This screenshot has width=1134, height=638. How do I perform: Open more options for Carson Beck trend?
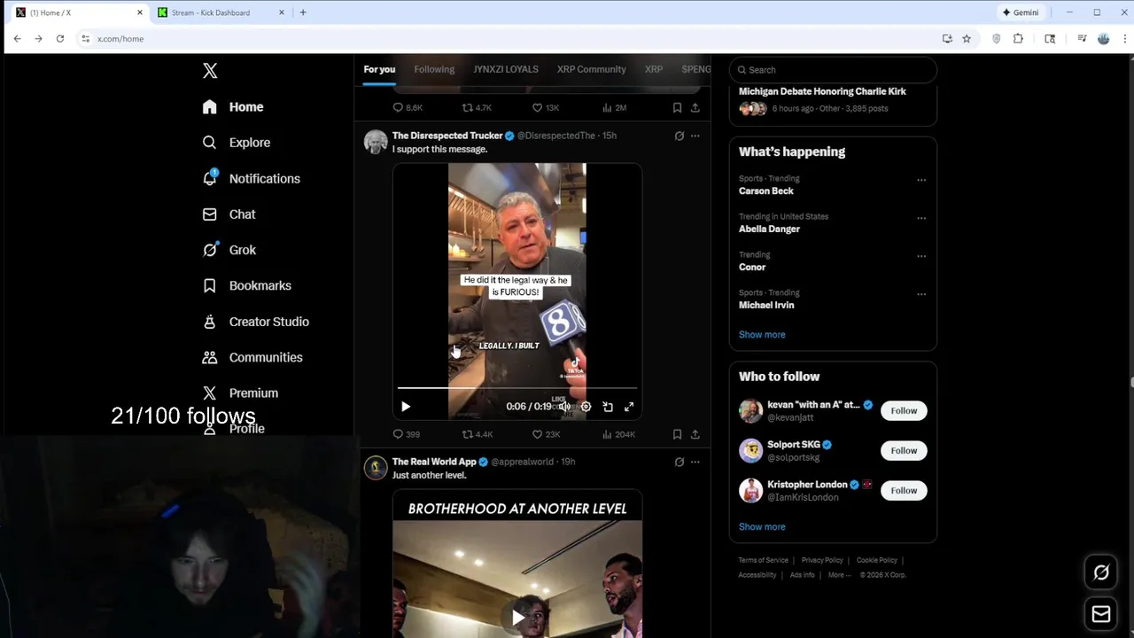click(921, 180)
